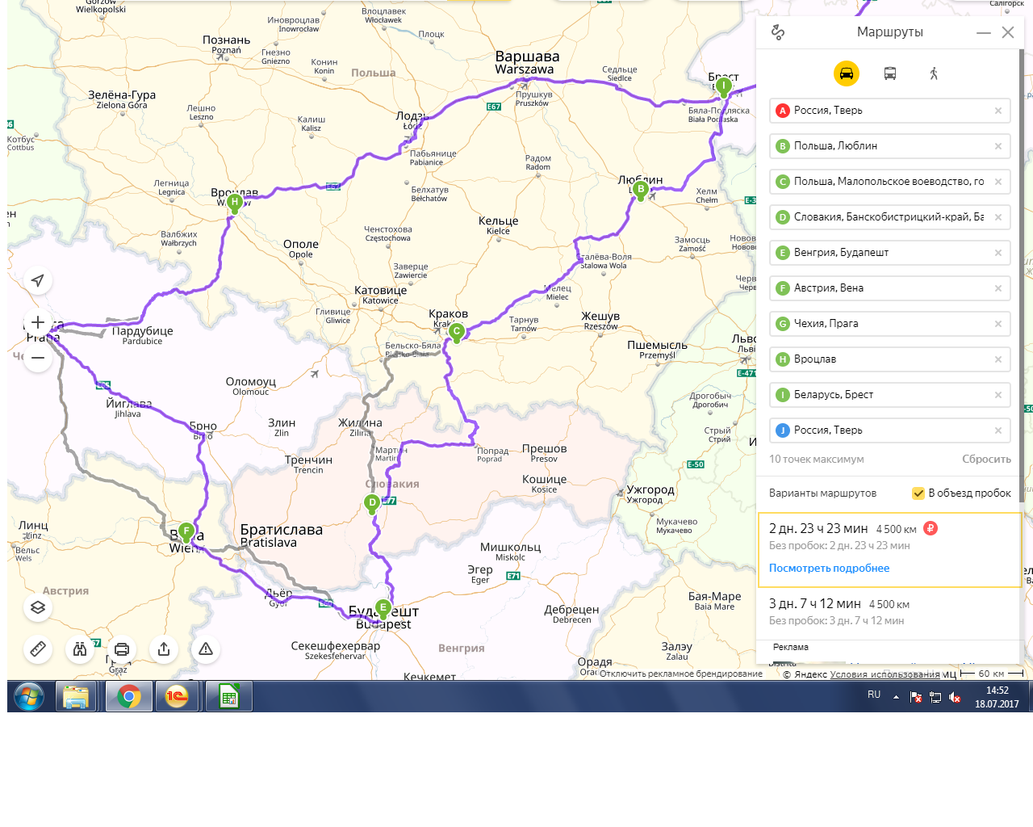This screenshot has width=1033, height=827.
Task: Select walking route mode
Action: coord(934,73)
